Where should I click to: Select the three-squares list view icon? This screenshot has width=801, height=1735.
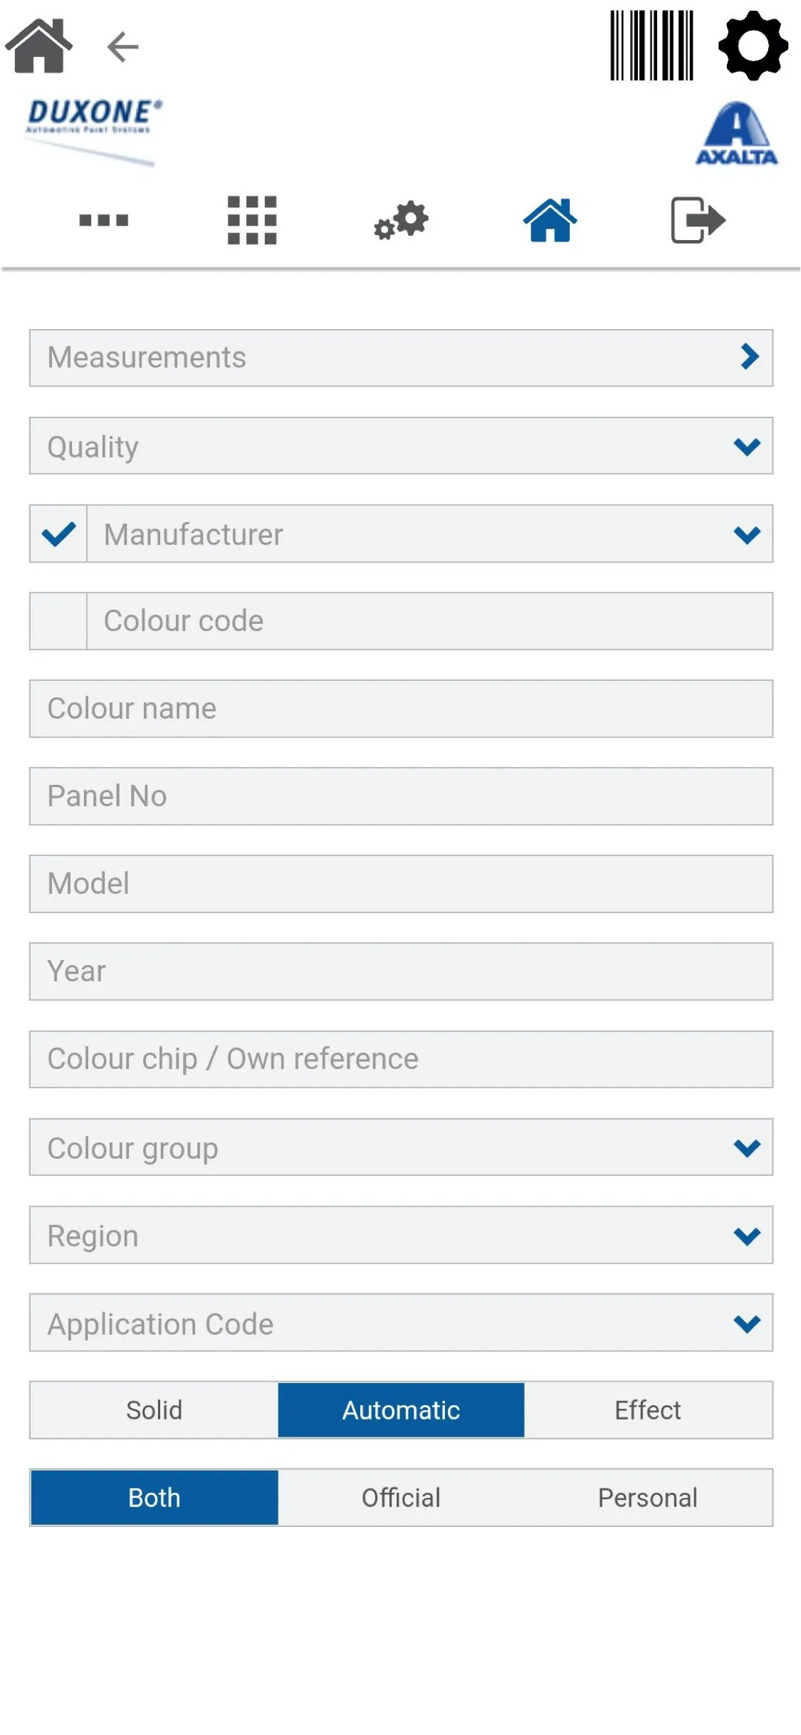coord(104,220)
